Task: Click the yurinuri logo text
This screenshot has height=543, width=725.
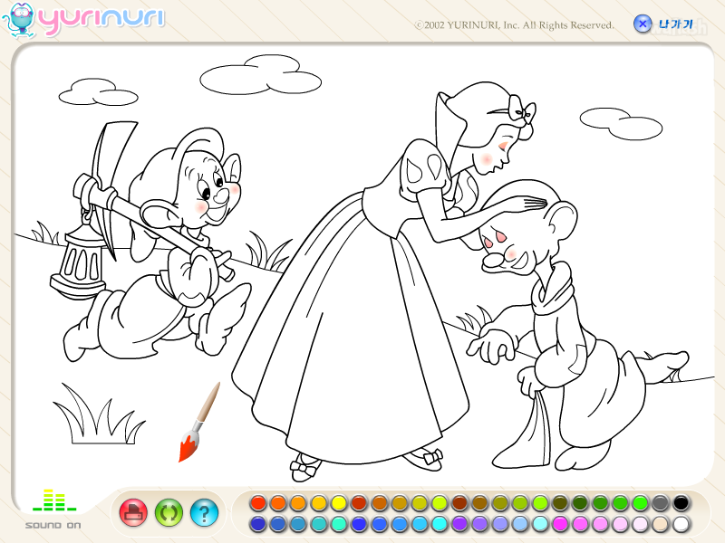Action: click(101, 19)
